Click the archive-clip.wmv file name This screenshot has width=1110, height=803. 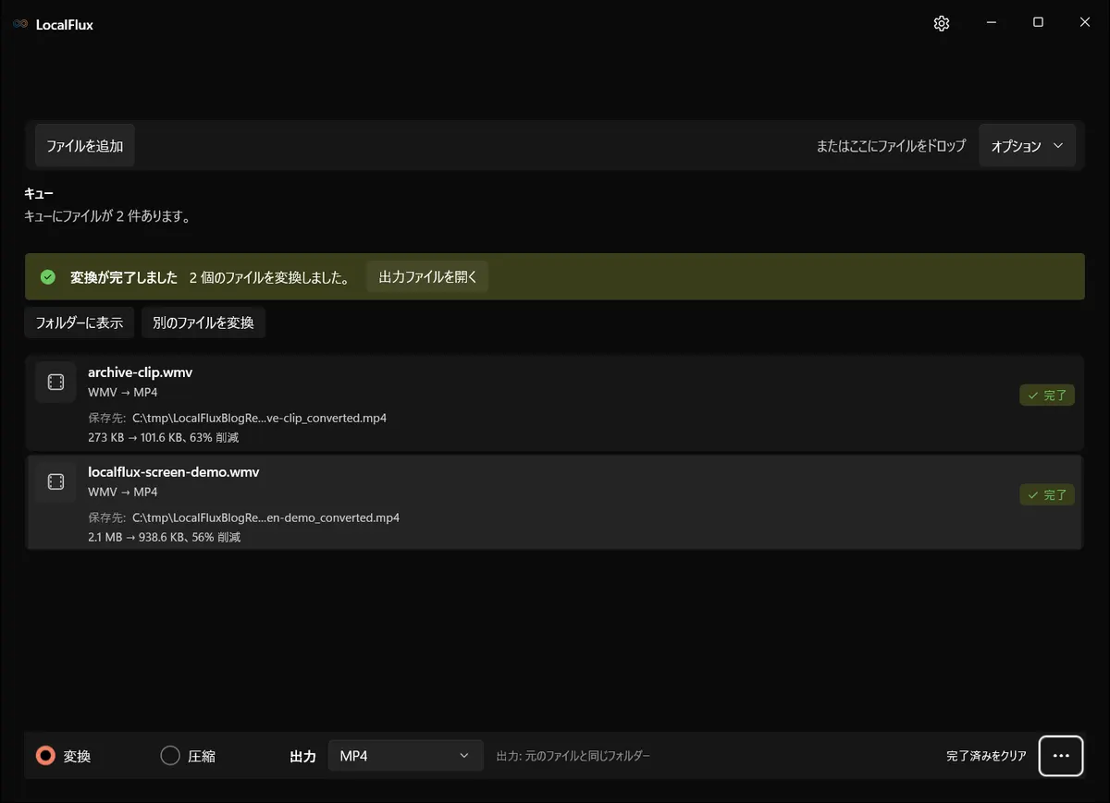[140, 372]
